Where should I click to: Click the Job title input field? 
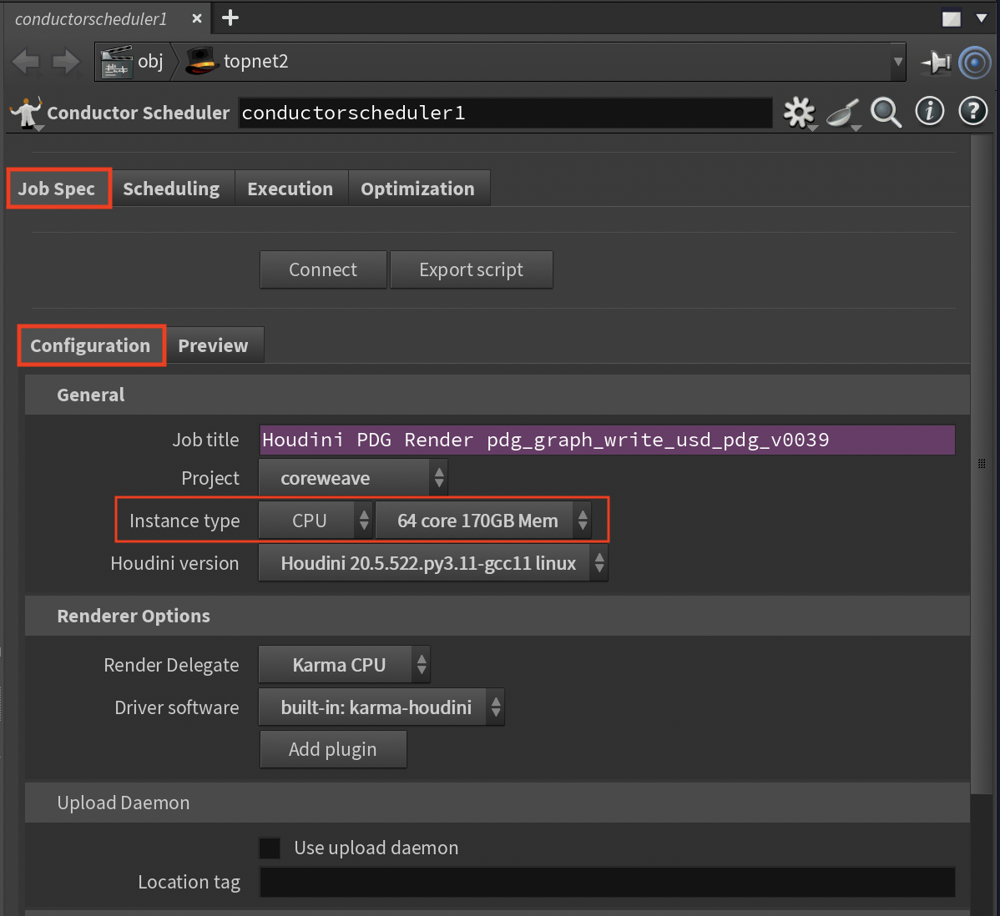[x=607, y=440]
